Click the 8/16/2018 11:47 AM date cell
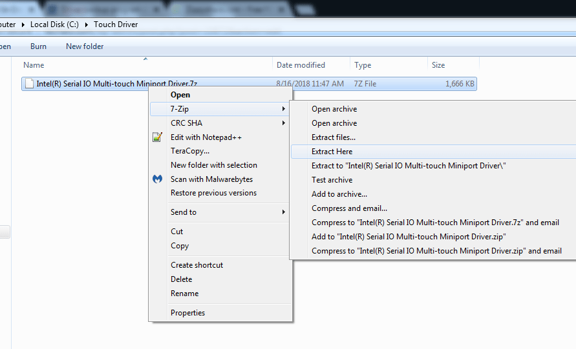This screenshot has width=576, height=349. pos(310,84)
